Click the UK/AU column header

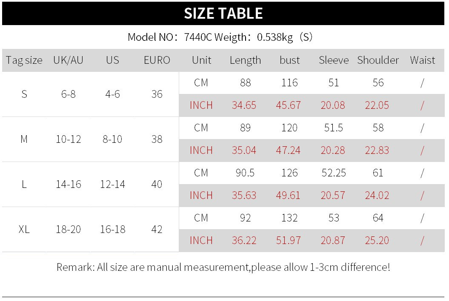(x=68, y=60)
